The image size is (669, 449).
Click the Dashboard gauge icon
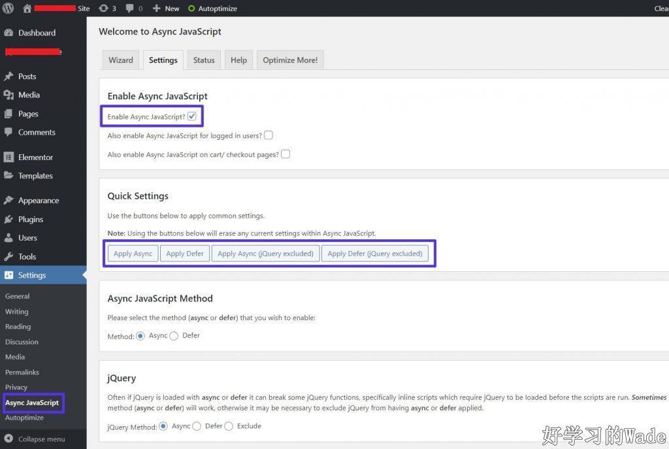(x=8, y=33)
